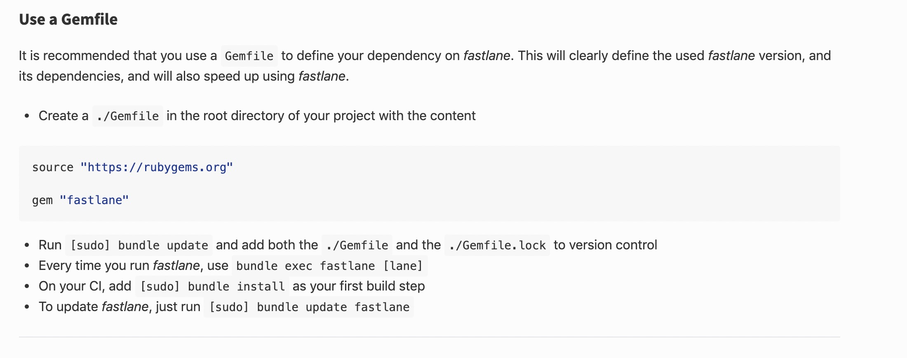Click the '[sudo] bundle update' inline code
The width and height of the screenshot is (907, 358).
pyautogui.click(x=139, y=245)
